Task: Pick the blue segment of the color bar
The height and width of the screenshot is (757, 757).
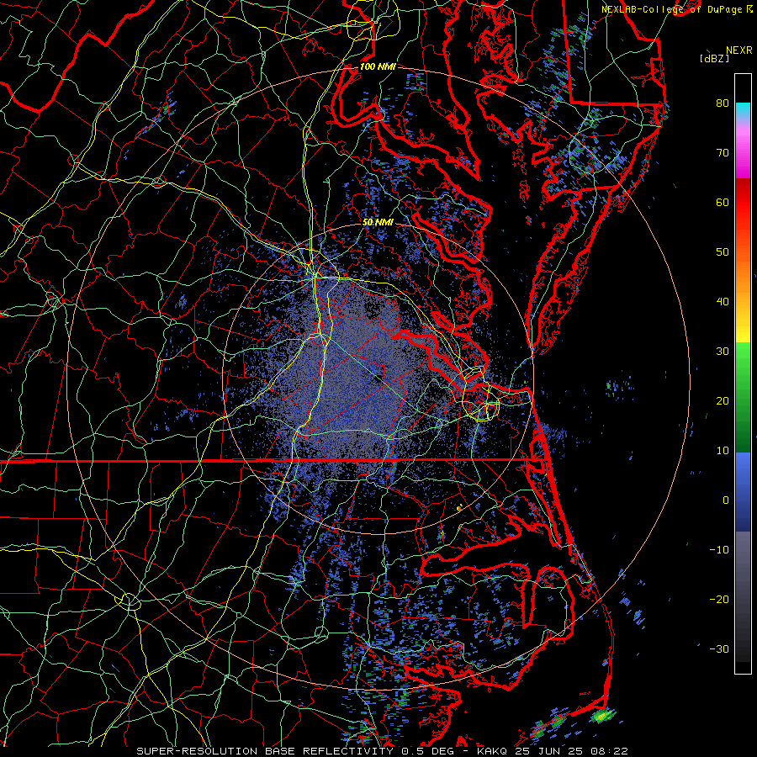Action: click(x=743, y=492)
